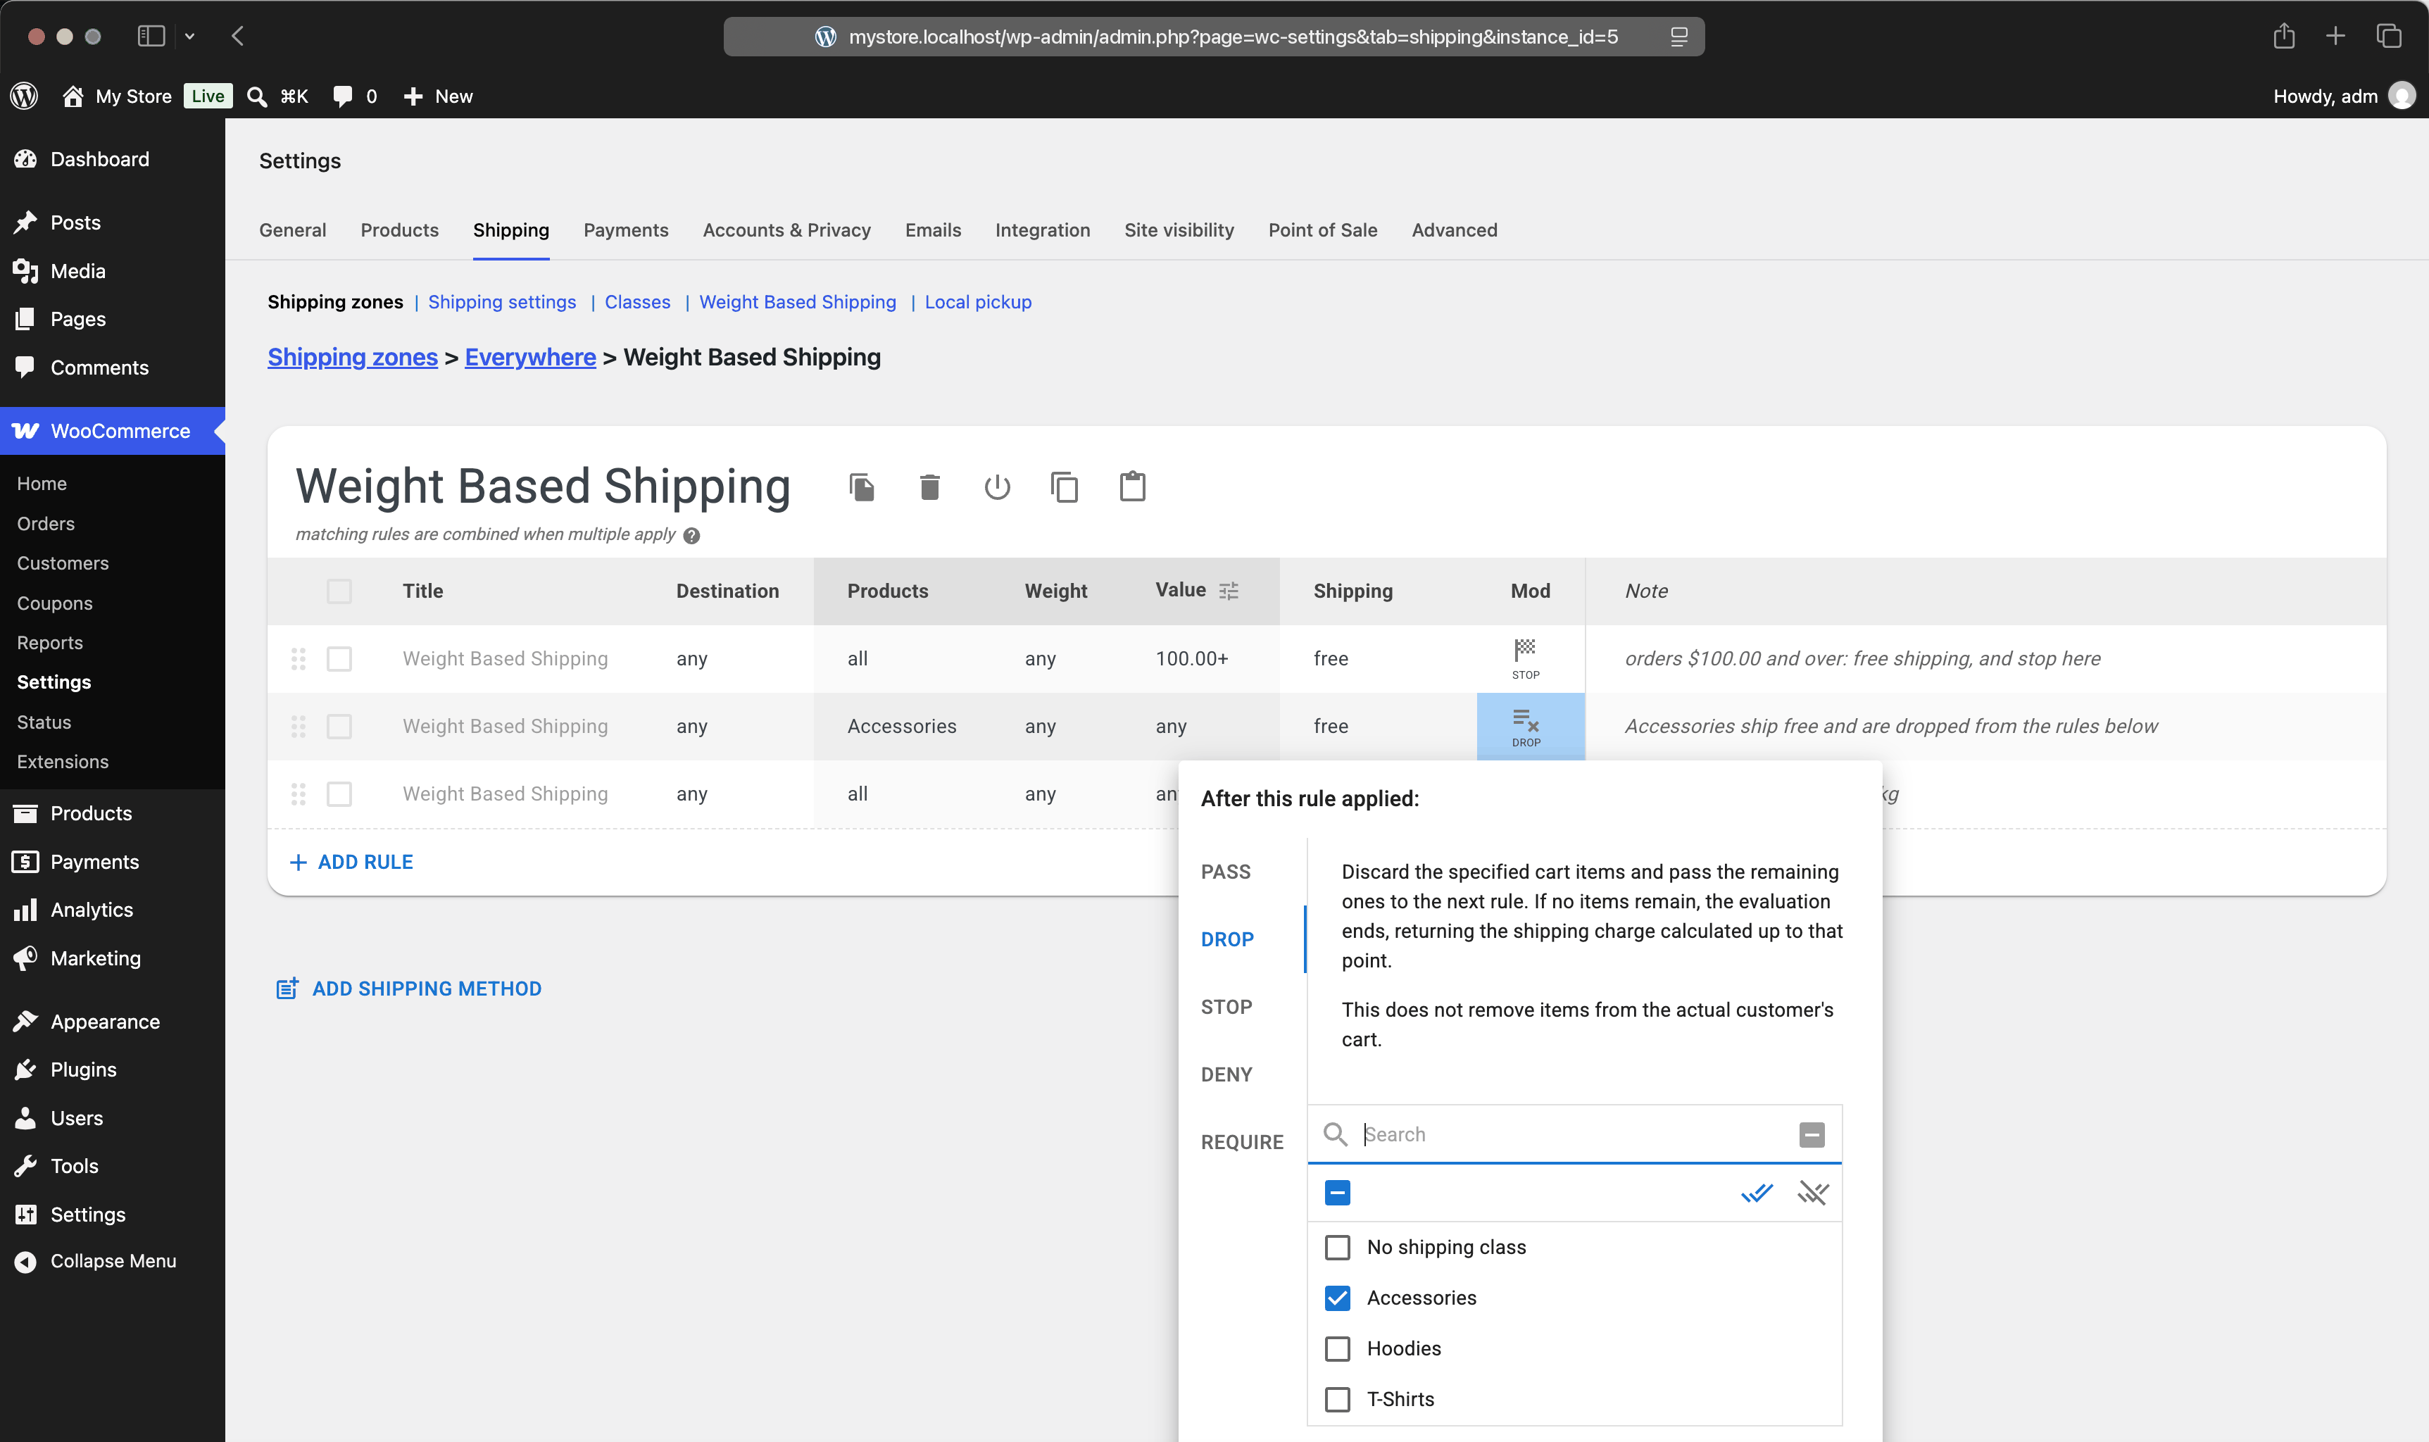The height and width of the screenshot is (1442, 2429).
Task: Click the blue indeterminate checkbox above the class list
Action: click(1338, 1192)
